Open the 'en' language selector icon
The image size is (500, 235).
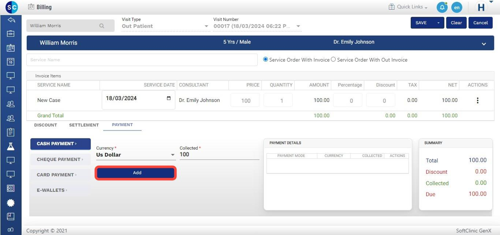[x=456, y=8]
